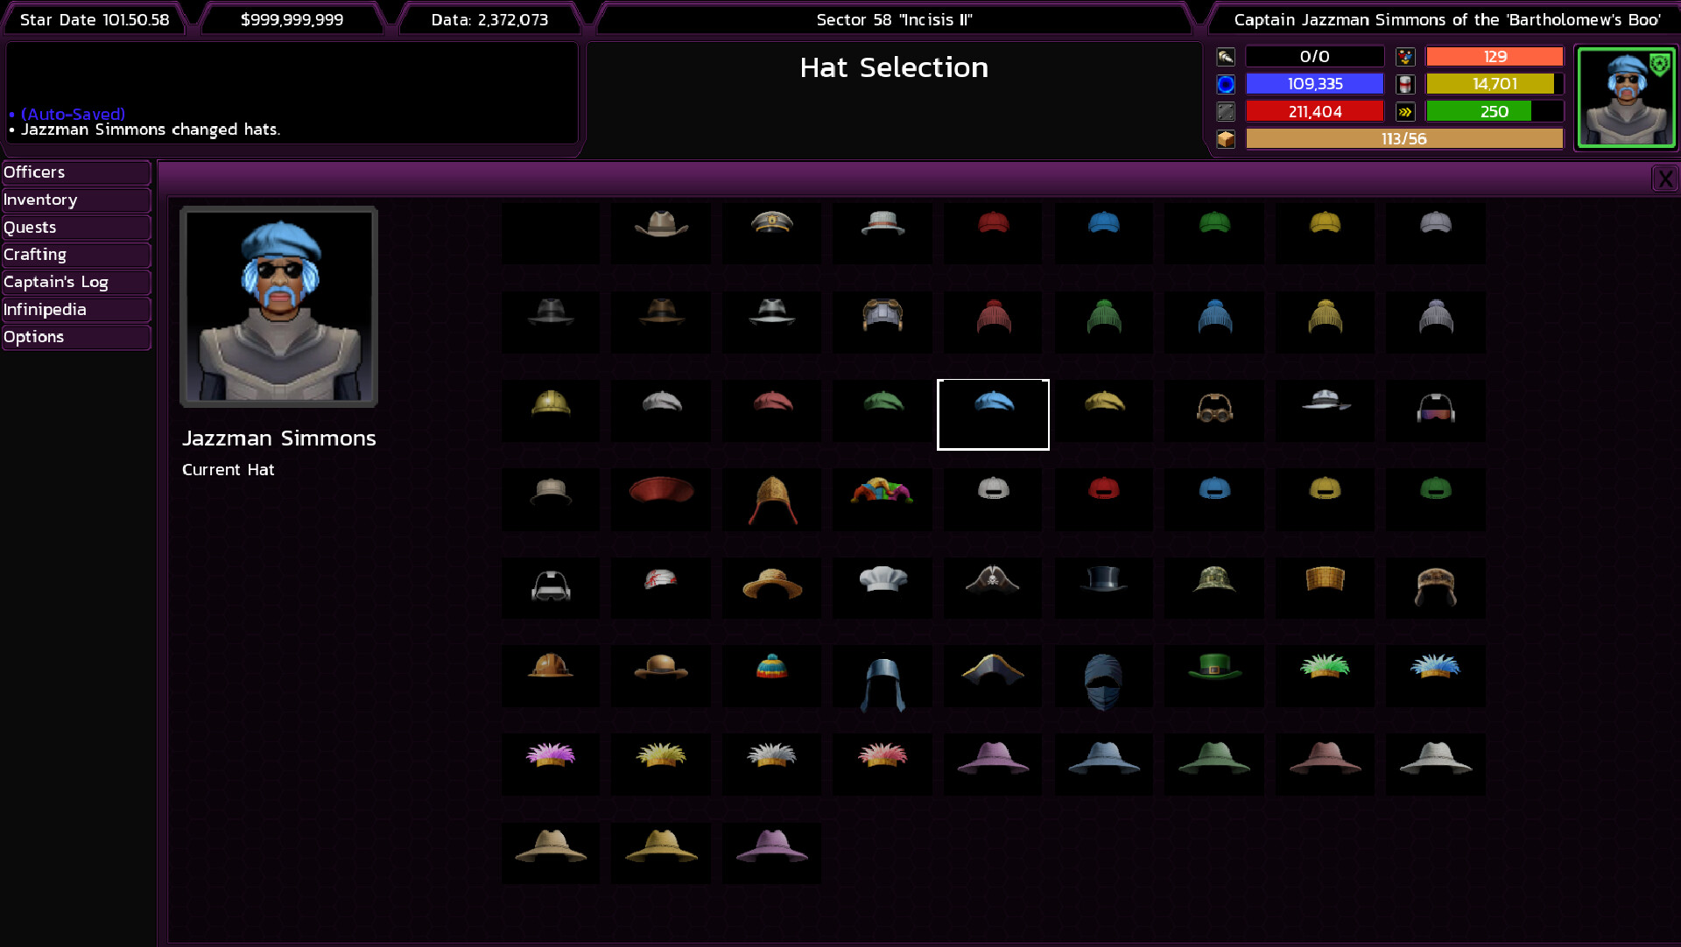Click the metal plate resource icon
The width and height of the screenshot is (1681, 947).
[x=1227, y=111]
